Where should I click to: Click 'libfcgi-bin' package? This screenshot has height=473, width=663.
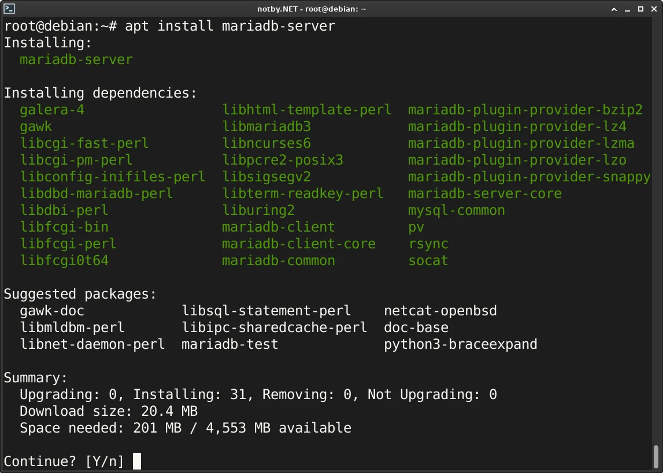tap(64, 227)
